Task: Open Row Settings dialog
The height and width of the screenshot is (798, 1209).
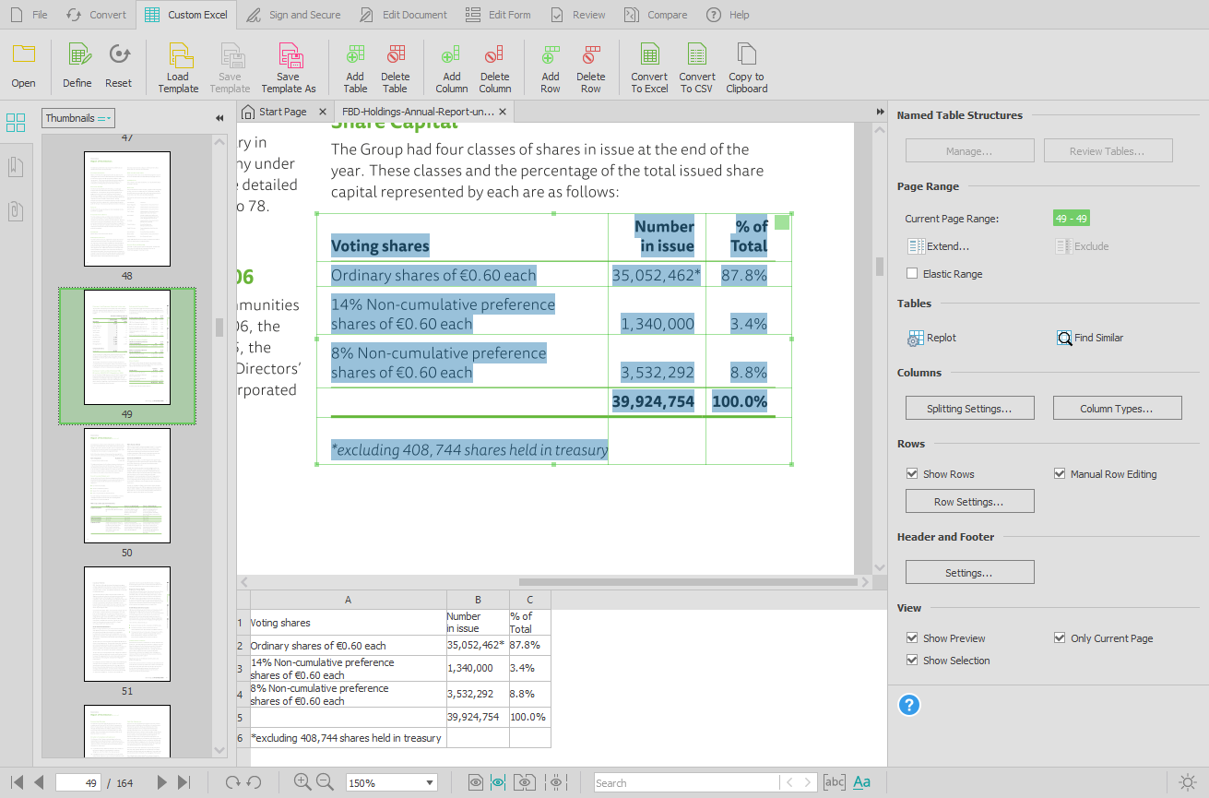Action: (969, 500)
